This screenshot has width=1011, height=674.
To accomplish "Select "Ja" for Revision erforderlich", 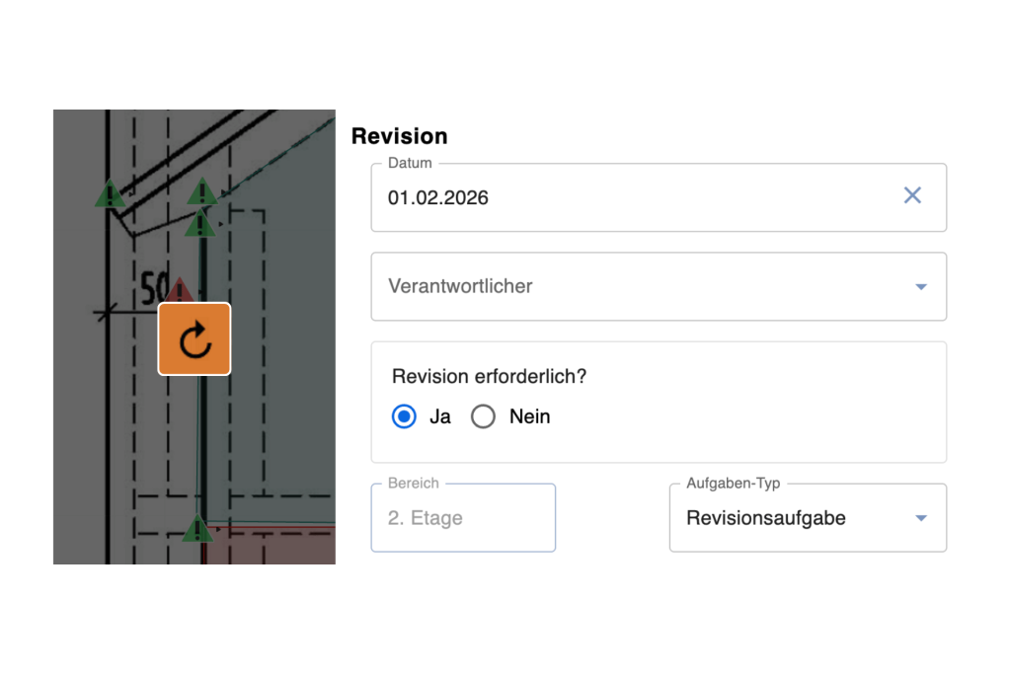I will [x=404, y=416].
